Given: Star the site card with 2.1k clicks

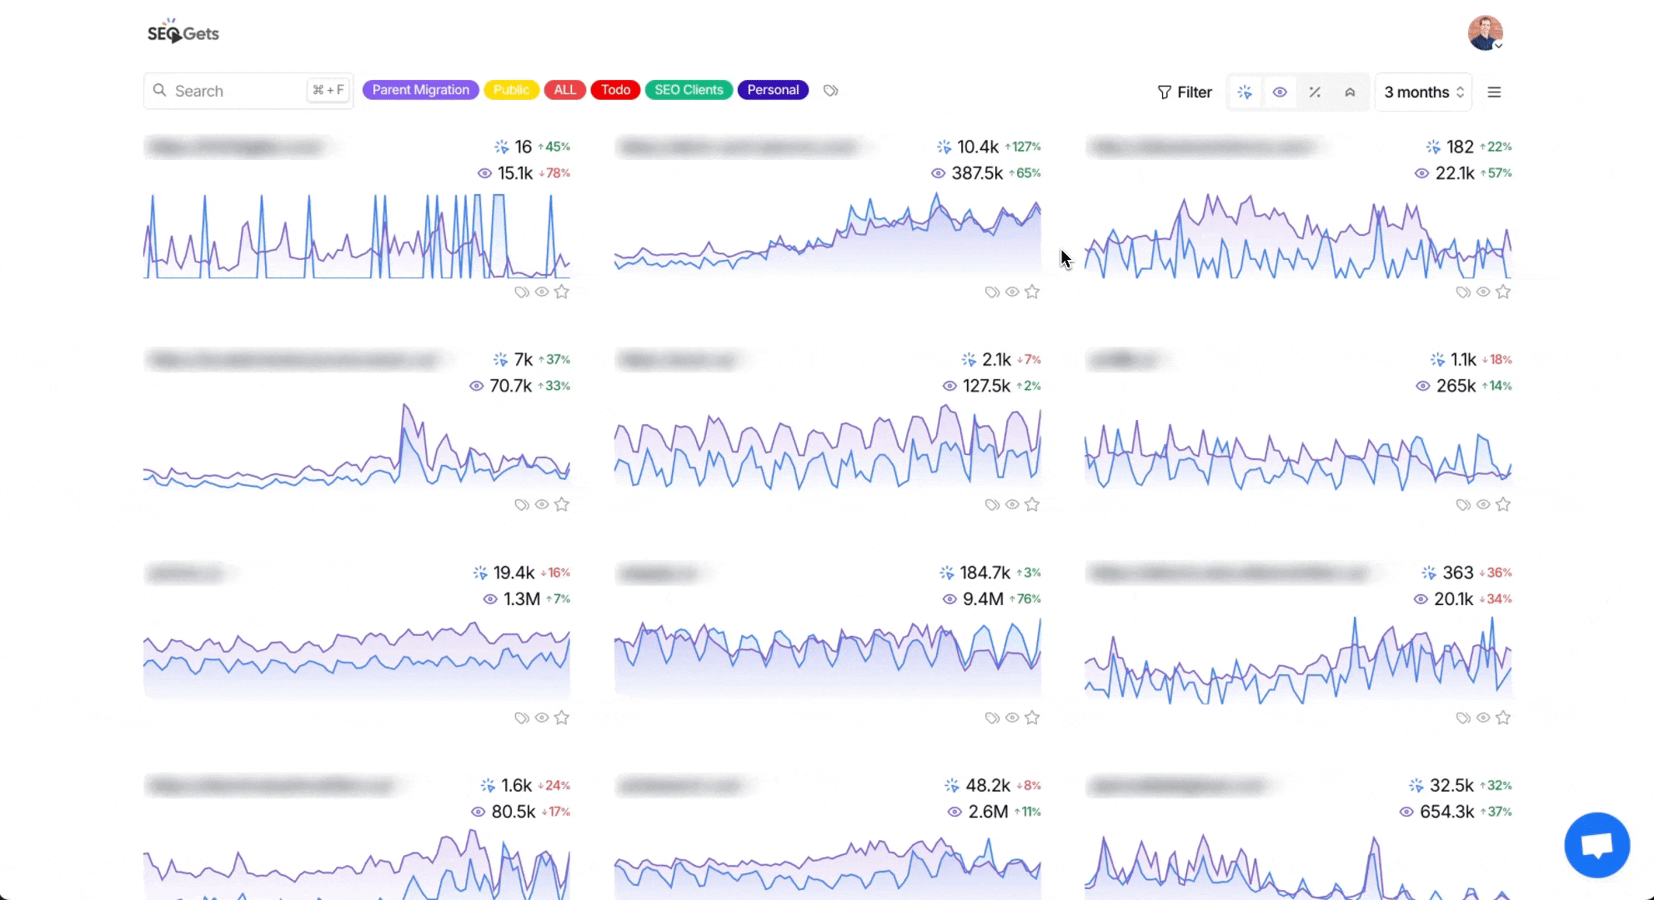Looking at the screenshot, I should pyautogui.click(x=1032, y=504).
